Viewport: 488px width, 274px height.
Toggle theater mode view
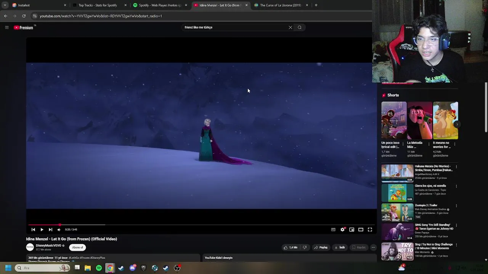(361, 229)
